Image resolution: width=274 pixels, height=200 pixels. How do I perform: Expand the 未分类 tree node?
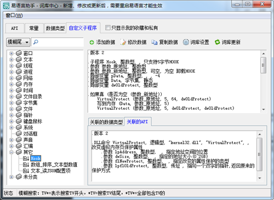(12, 177)
